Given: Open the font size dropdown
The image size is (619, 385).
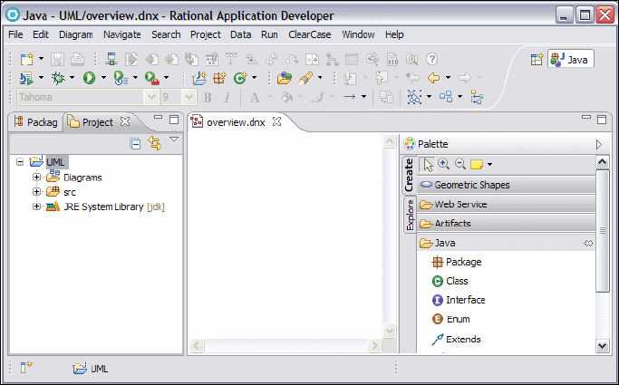Looking at the screenshot, I should pos(189,97).
